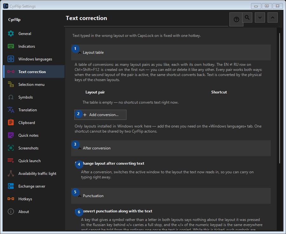Click the Add conversion... button
Image resolution: width=286 pixels, height=234 pixels.
[100, 115]
